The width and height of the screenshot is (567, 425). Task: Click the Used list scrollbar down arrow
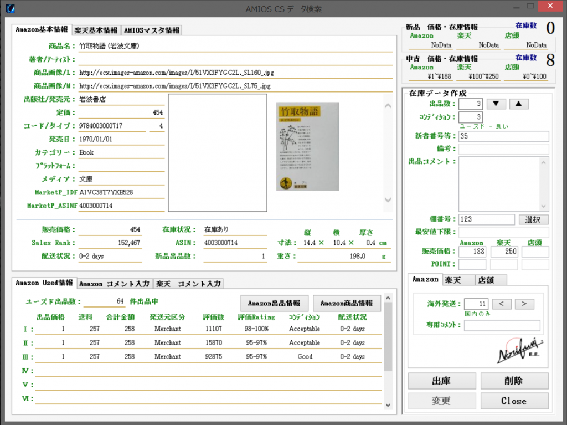tap(388, 405)
